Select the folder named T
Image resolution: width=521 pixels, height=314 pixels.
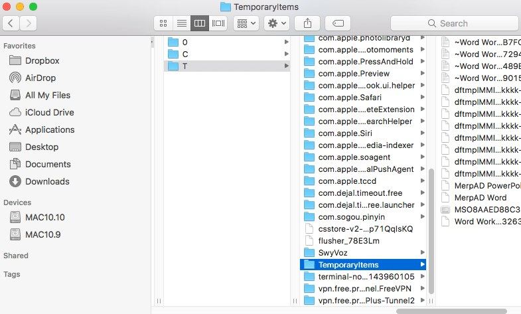(x=227, y=66)
